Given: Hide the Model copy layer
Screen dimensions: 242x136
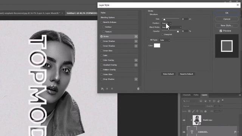Looking at the screenshot, I should 184,120.
